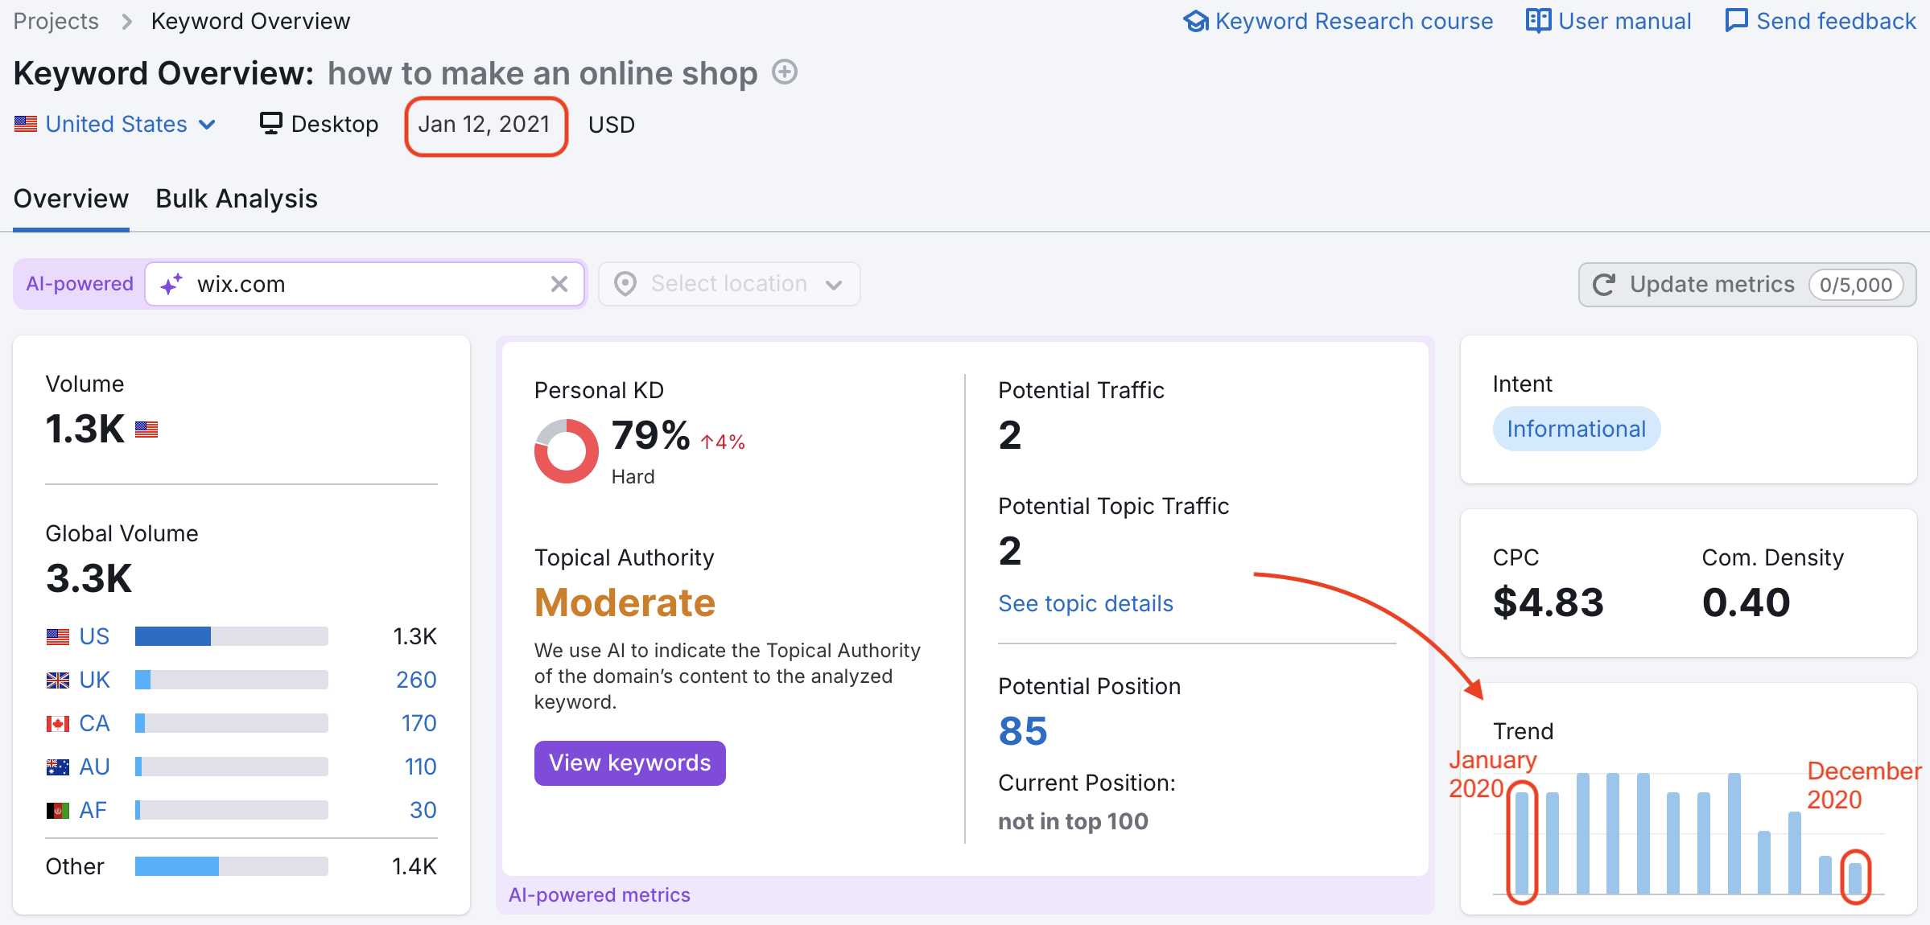This screenshot has height=925, width=1930.
Task: Go to Projects breadcrumb
Action: (x=56, y=21)
